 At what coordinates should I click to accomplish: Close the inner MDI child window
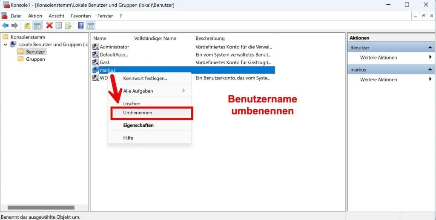[x=432, y=16]
